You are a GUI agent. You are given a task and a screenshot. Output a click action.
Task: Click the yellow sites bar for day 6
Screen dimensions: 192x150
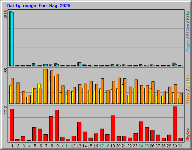coord(39,94)
